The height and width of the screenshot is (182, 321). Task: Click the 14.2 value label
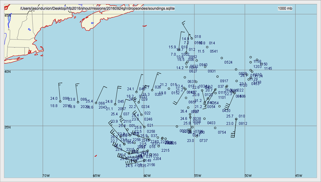(x=180, y=68)
